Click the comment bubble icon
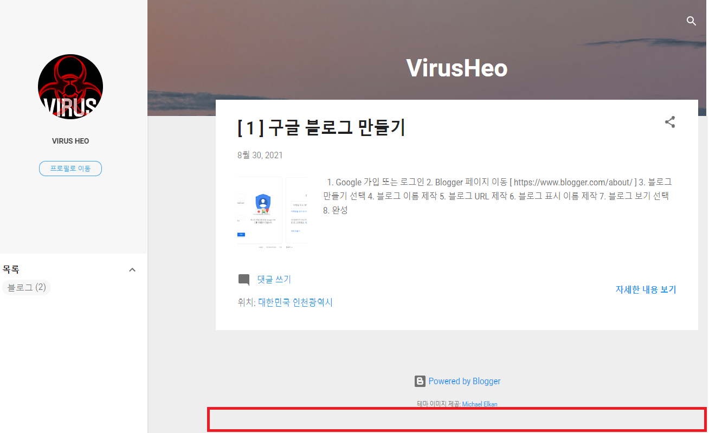 click(244, 280)
